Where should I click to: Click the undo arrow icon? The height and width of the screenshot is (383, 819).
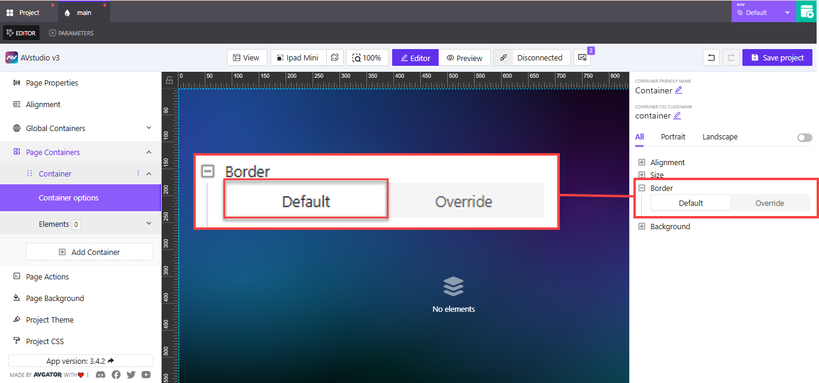pyautogui.click(x=711, y=57)
